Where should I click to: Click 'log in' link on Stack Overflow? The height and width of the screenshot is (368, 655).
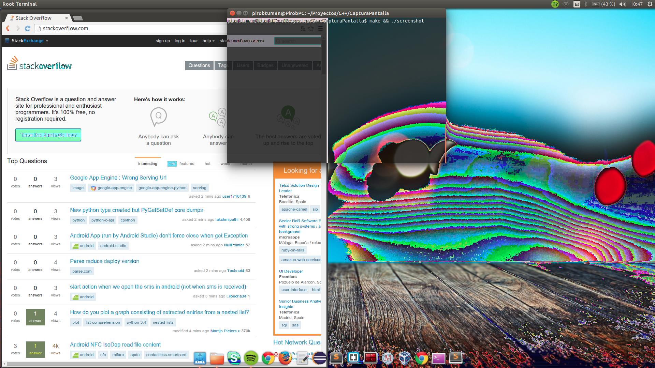(x=180, y=41)
